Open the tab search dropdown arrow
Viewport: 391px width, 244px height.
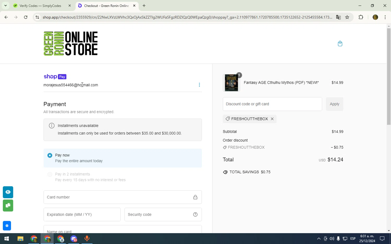tap(5, 5)
